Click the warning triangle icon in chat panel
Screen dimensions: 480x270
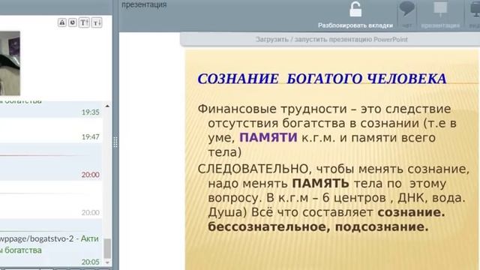tap(61, 22)
